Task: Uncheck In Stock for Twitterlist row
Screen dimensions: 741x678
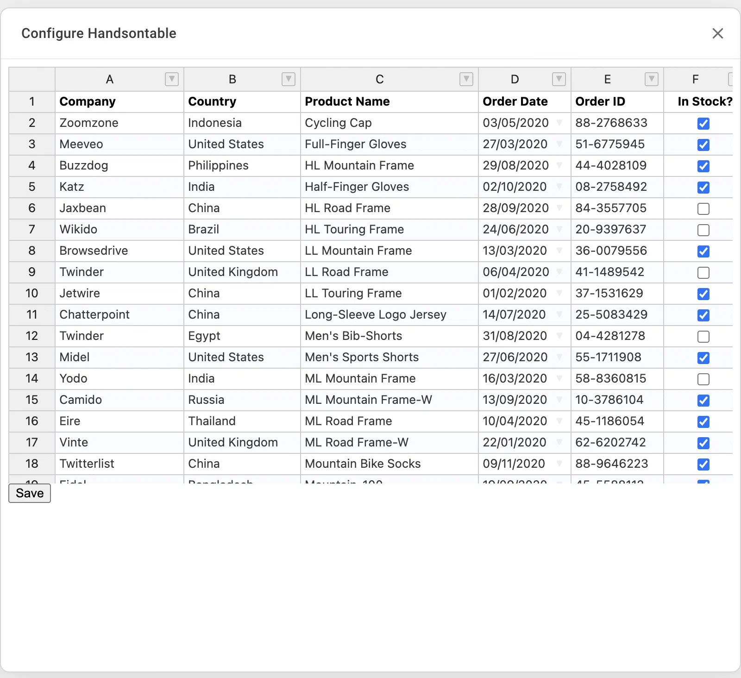Action: (x=703, y=465)
